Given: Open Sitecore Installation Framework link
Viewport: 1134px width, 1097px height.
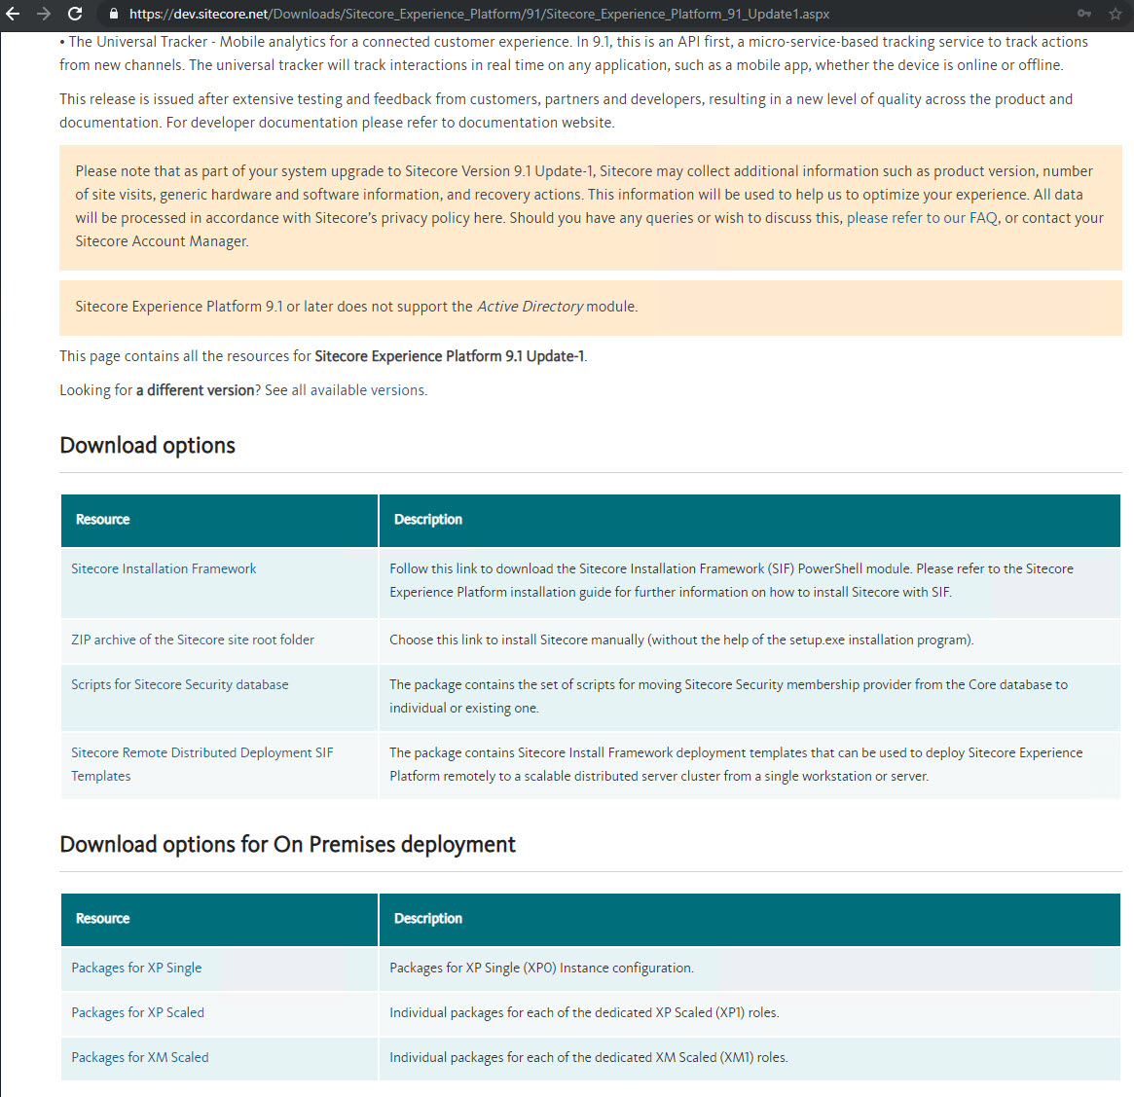Looking at the screenshot, I should coord(164,568).
